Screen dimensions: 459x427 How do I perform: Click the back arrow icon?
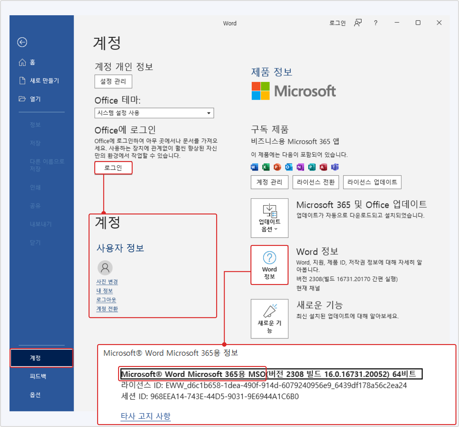[x=22, y=42]
